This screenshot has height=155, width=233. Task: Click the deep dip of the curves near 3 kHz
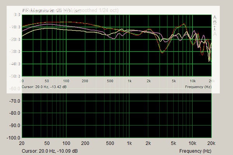[x=162, y=51]
